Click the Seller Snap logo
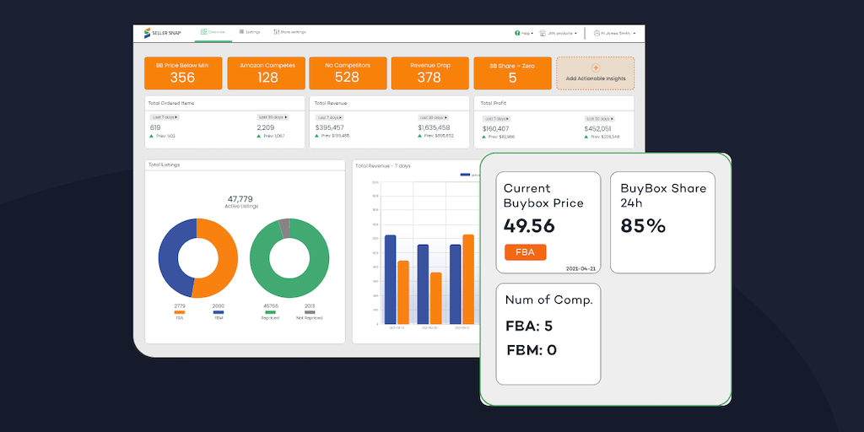The height and width of the screenshot is (432, 864). [163, 33]
